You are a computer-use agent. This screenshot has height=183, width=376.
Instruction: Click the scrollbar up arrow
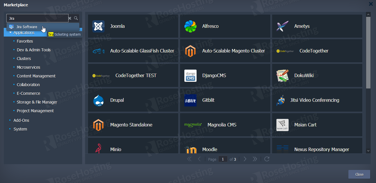tap(368, 14)
